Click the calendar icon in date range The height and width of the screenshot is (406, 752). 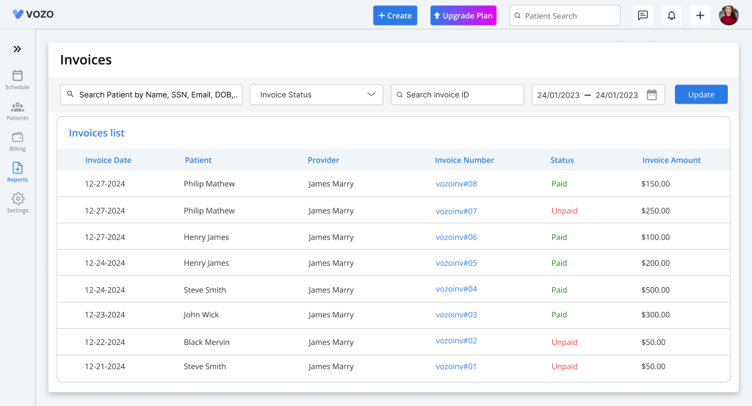click(651, 95)
